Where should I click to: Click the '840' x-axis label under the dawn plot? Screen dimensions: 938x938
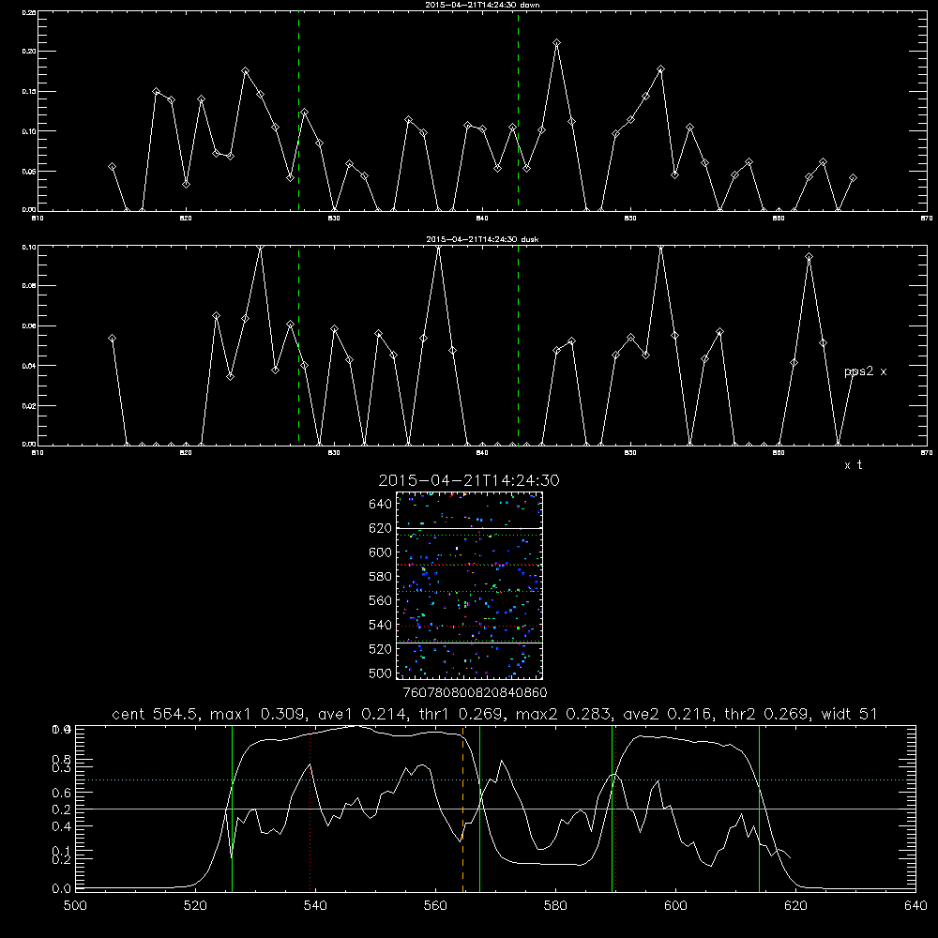pos(482,219)
